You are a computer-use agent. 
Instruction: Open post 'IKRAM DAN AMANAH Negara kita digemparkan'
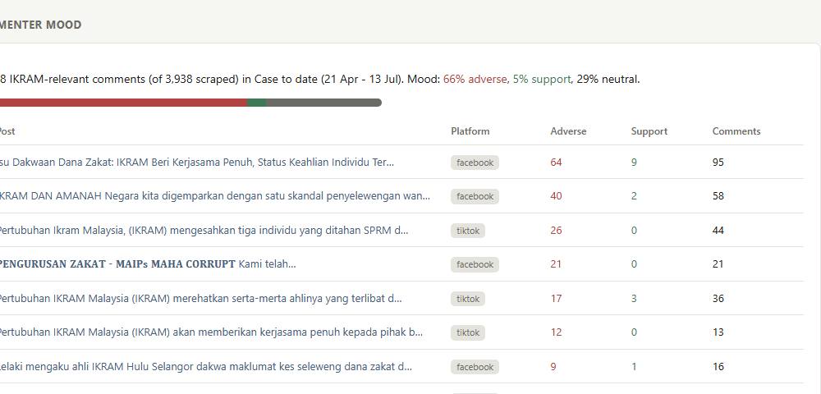coord(214,195)
